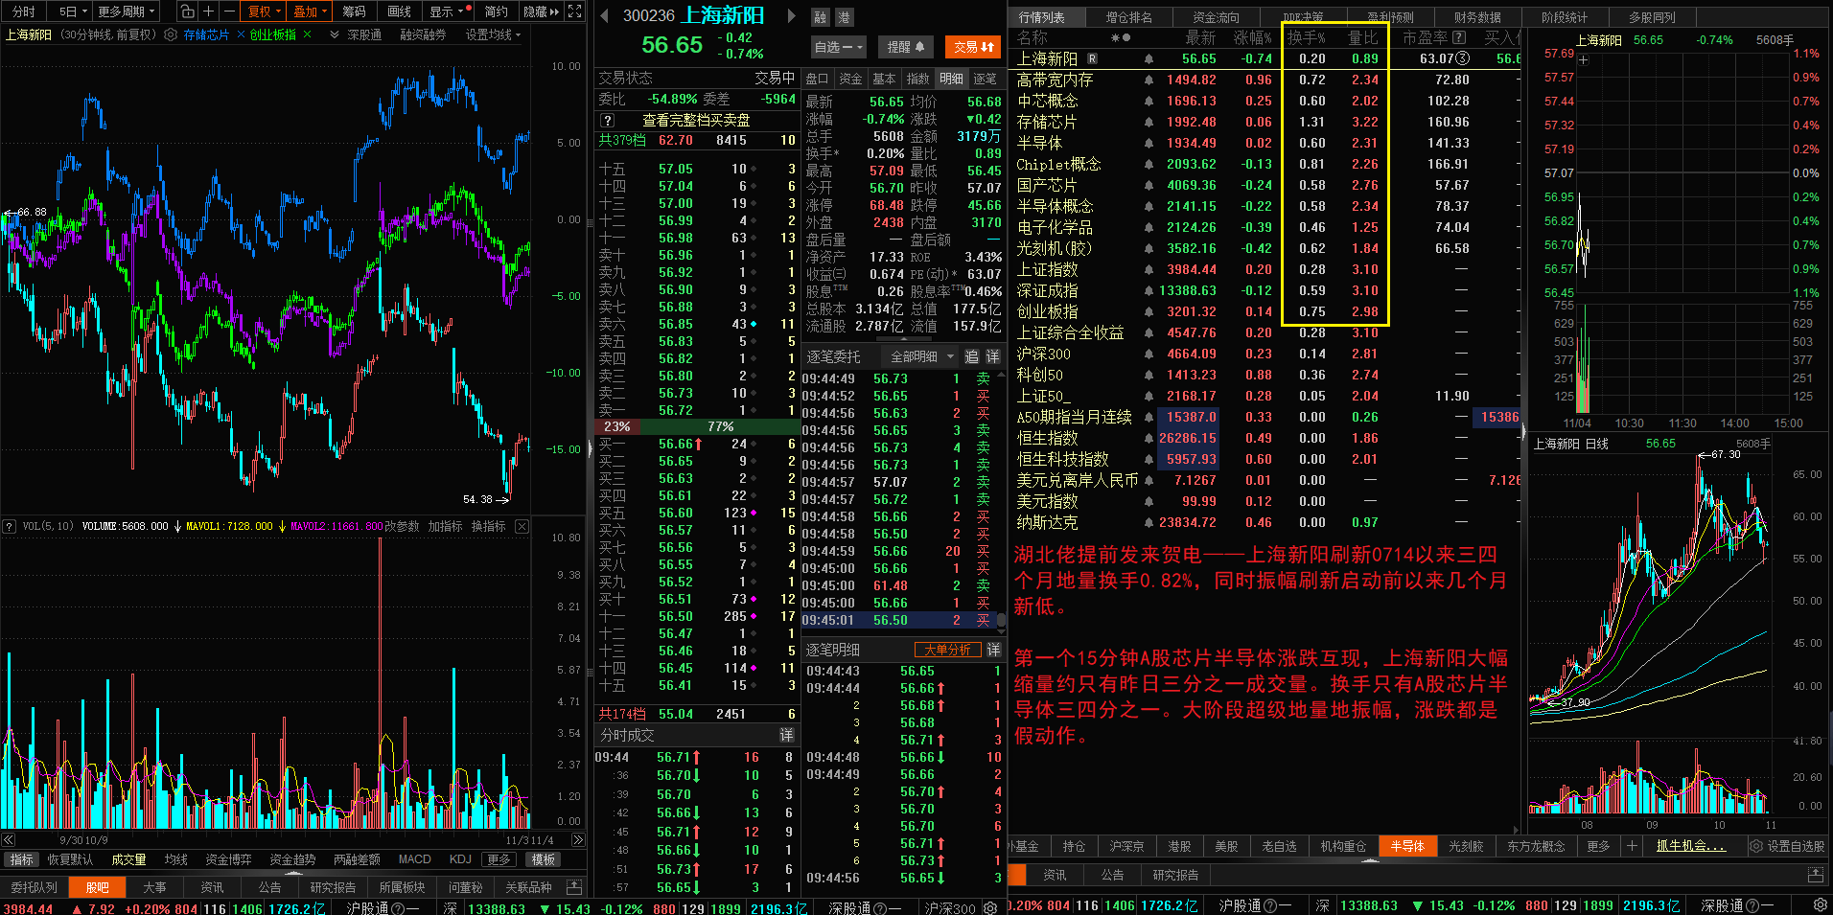The image size is (1833, 915).
Task: Click 详 detail icon in 分时成交 header
Action: (786, 735)
